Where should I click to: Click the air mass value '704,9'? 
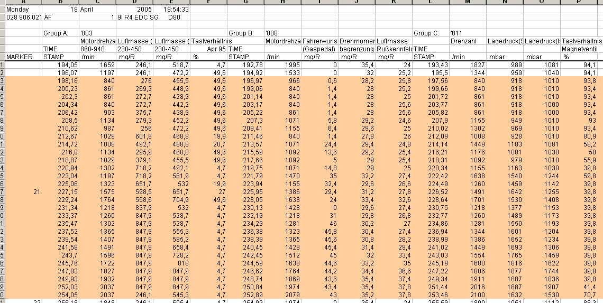click(x=171, y=199)
